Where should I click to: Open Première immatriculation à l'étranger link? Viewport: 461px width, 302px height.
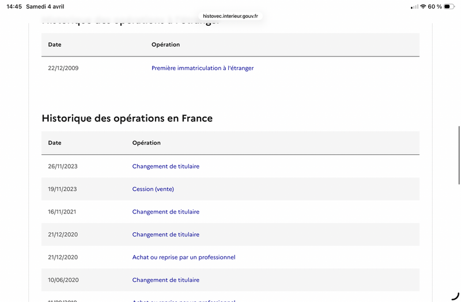(x=202, y=68)
